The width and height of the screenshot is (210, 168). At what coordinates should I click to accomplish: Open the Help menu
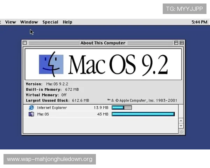point(67,22)
